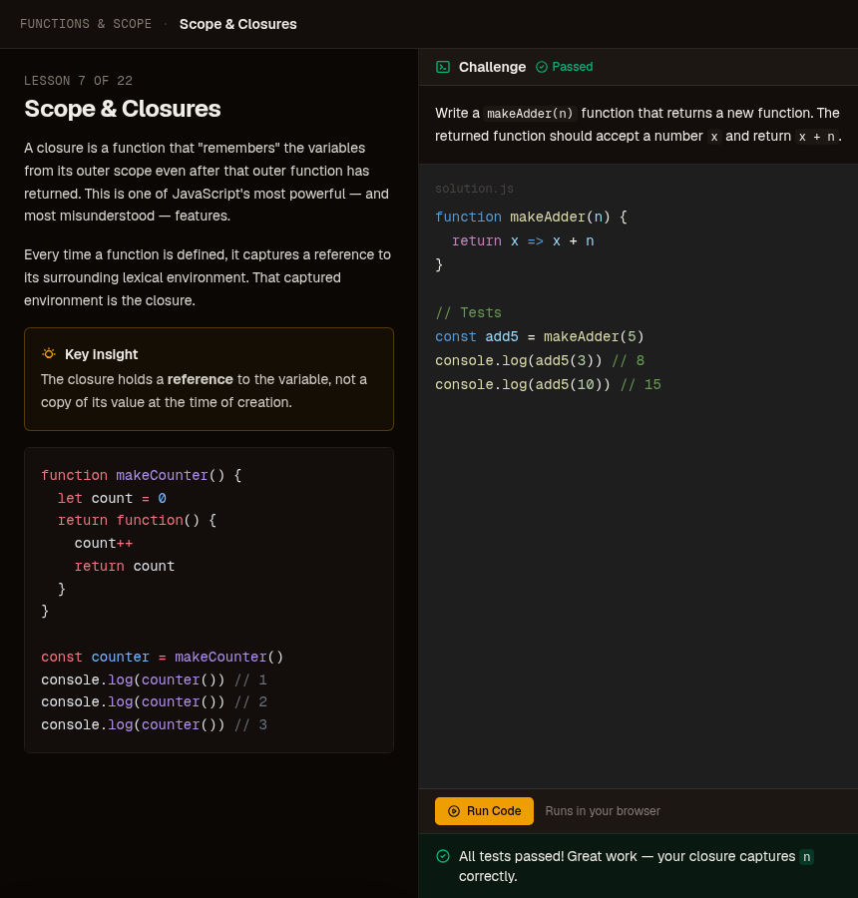Click the return count line

click(x=125, y=566)
